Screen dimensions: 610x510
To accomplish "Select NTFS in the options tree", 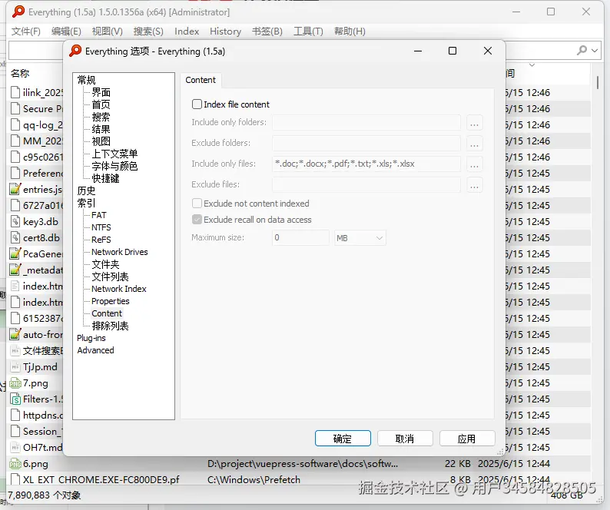I will point(101,227).
